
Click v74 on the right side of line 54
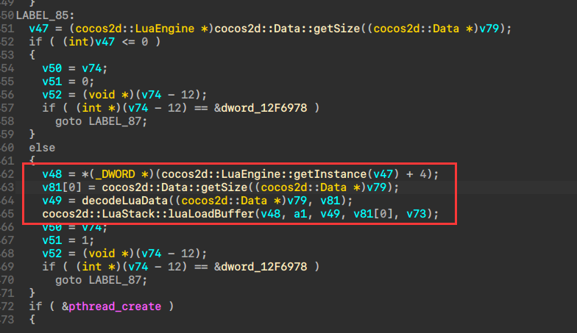pyautogui.click(x=91, y=68)
